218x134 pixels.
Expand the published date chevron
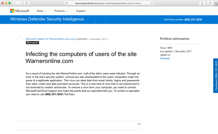pyautogui.click(x=109, y=39)
